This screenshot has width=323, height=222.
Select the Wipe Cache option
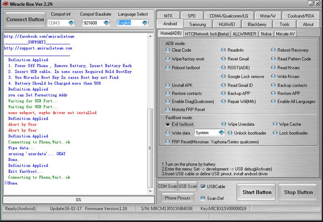point(287,124)
